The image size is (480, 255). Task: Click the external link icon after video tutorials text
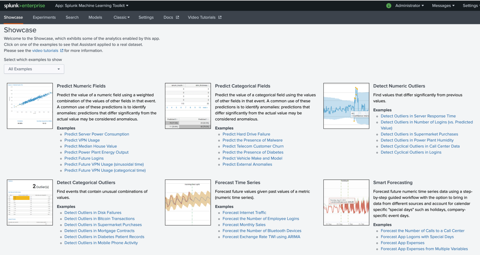click(61, 50)
